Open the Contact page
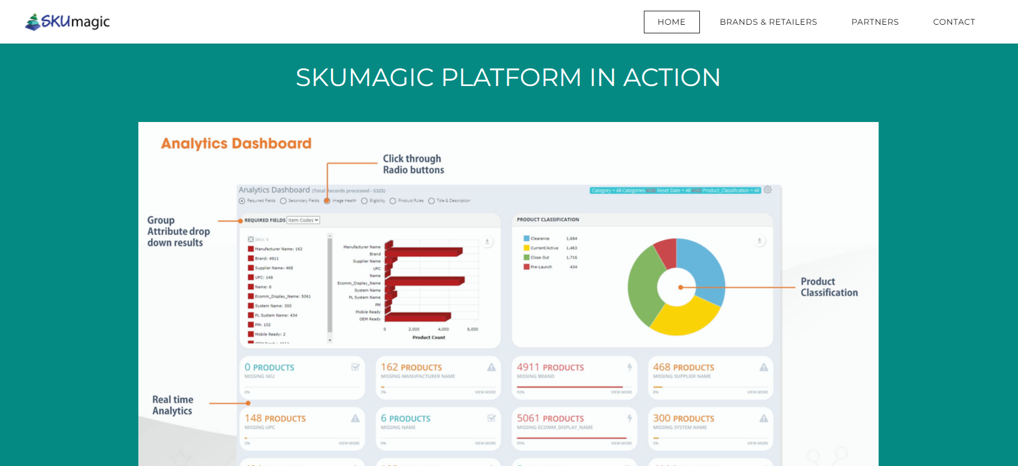 (x=954, y=22)
